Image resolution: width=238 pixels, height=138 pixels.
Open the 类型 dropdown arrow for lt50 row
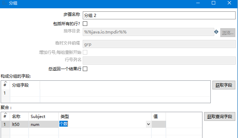(x=148, y=124)
